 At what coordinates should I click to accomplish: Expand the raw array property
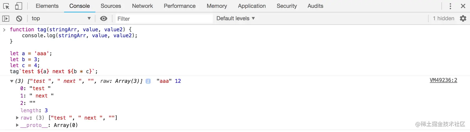17,118
